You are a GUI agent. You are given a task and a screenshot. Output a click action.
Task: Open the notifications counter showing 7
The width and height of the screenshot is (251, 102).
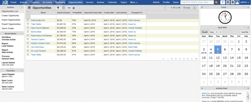click(223, 2)
